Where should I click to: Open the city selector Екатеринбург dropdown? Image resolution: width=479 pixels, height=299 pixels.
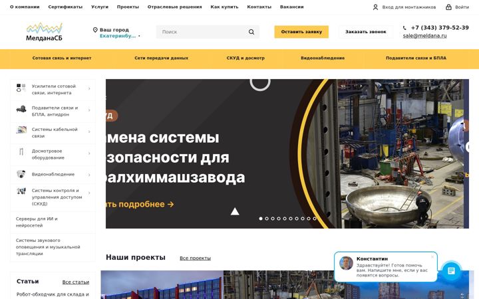click(x=120, y=36)
